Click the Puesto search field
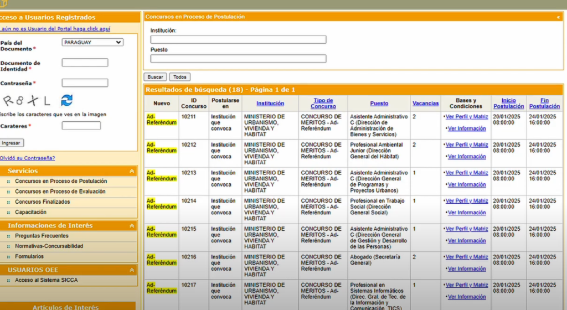The height and width of the screenshot is (310, 567). [x=238, y=59]
